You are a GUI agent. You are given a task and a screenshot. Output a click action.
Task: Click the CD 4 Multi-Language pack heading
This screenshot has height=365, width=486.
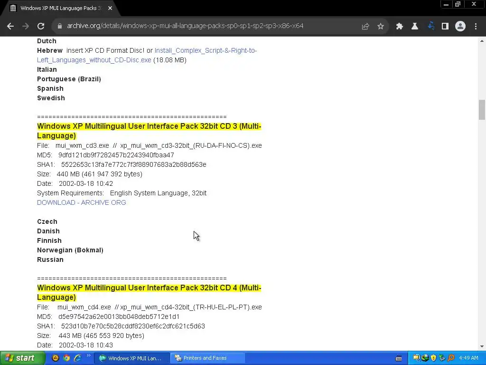[149, 292]
